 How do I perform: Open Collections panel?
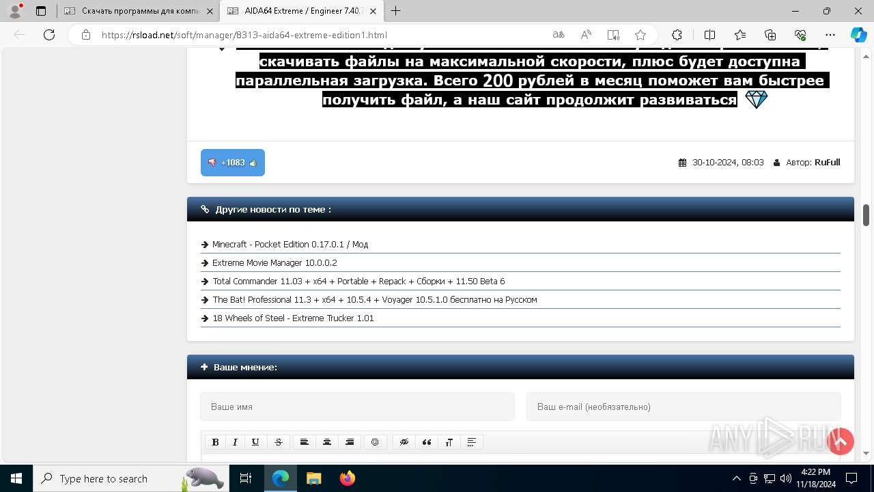click(x=770, y=35)
